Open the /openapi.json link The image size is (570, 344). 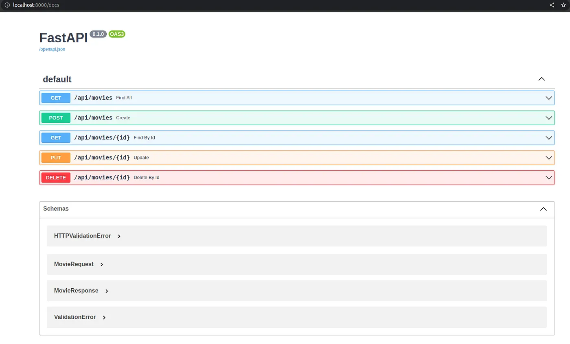coord(52,49)
